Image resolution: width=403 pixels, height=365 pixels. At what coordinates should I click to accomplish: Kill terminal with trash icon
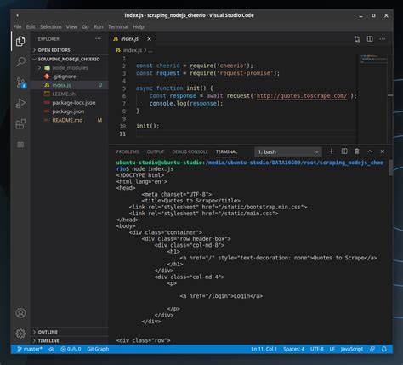357,151
